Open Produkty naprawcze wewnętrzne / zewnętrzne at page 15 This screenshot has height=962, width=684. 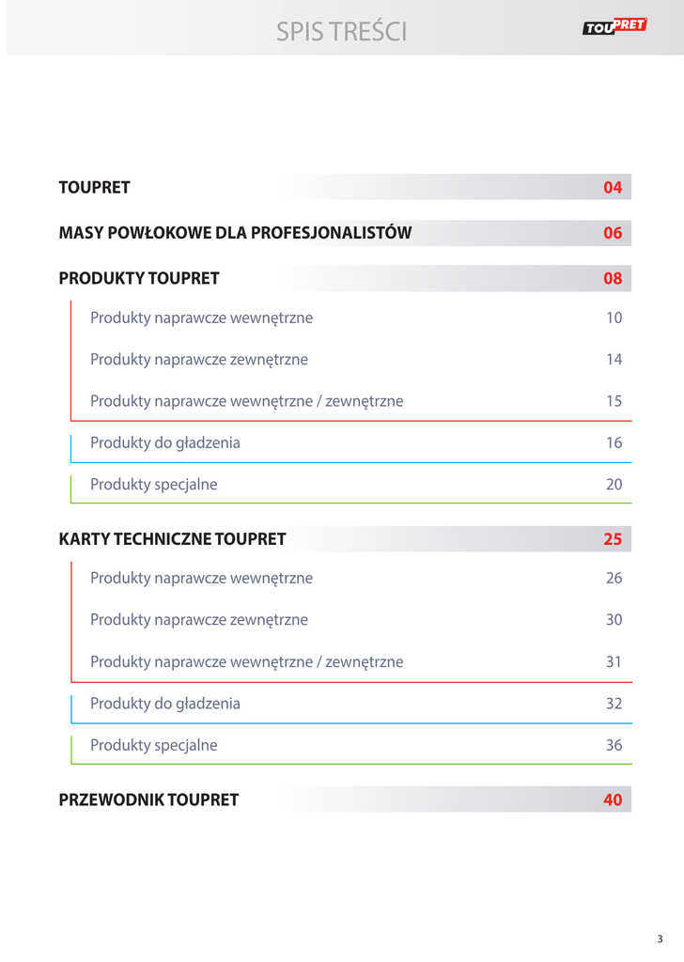click(x=246, y=401)
